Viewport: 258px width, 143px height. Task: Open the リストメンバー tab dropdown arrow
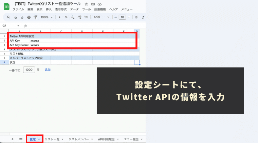92,139
